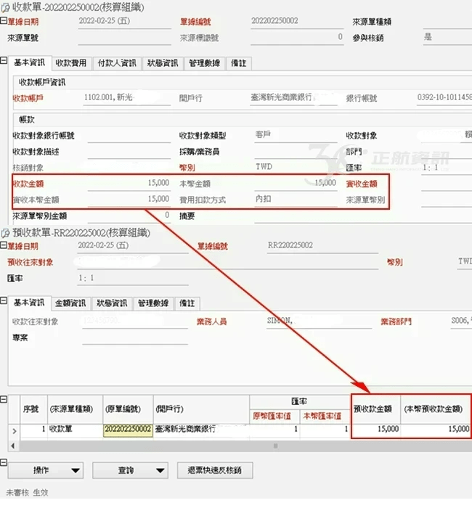
Task: Click the document icon beside 預收款單 title
Action: tap(6, 233)
